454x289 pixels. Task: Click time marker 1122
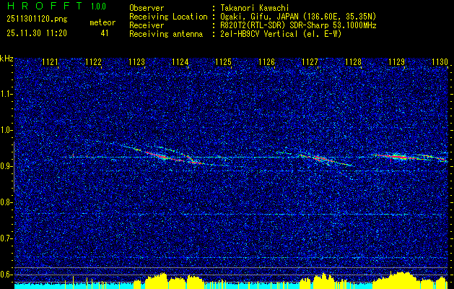(x=94, y=62)
